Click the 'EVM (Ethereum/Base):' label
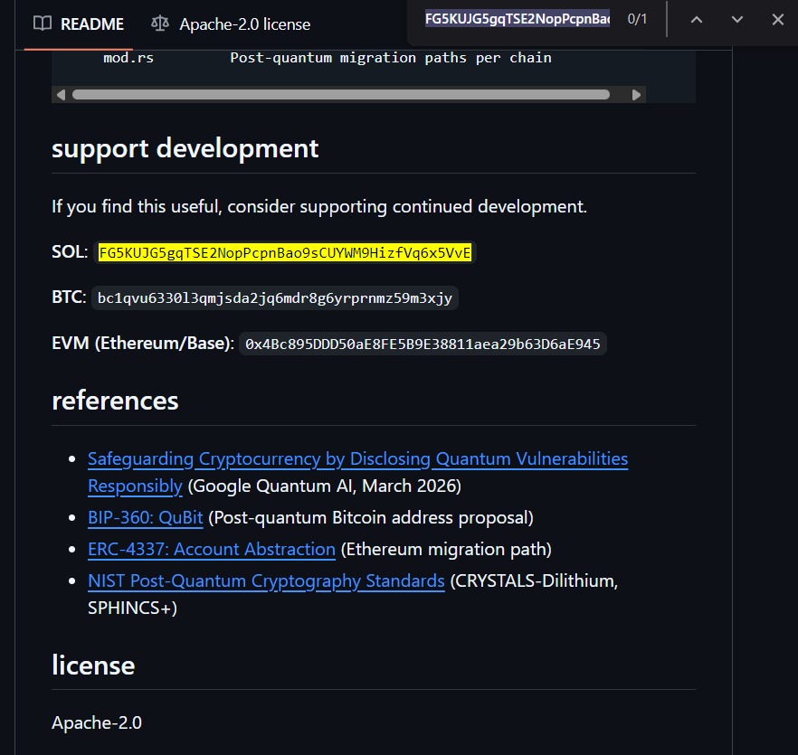798x755 pixels. pos(143,344)
